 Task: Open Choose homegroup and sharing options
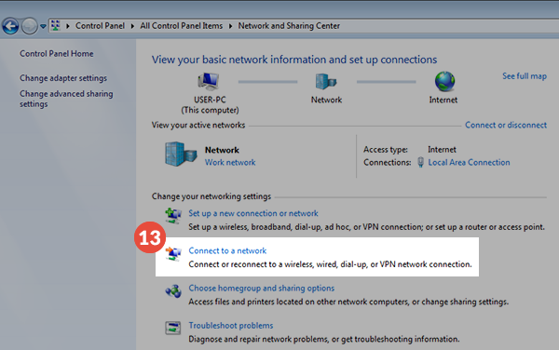[x=261, y=288]
